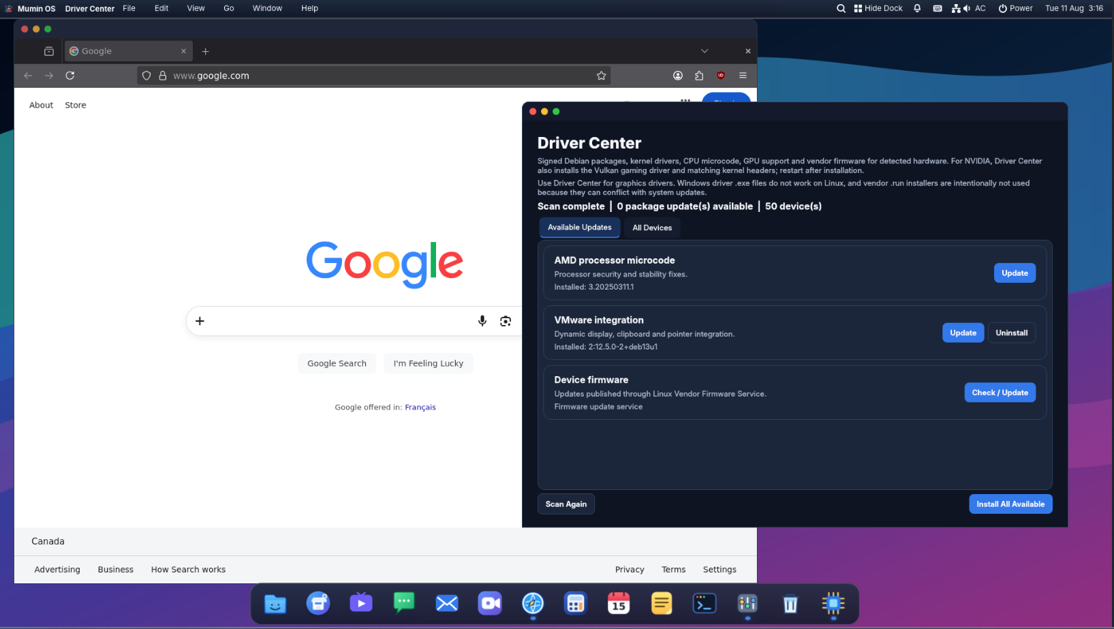
Task: Click the keyboard icon in the top bar
Action: pyautogui.click(x=938, y=8)
